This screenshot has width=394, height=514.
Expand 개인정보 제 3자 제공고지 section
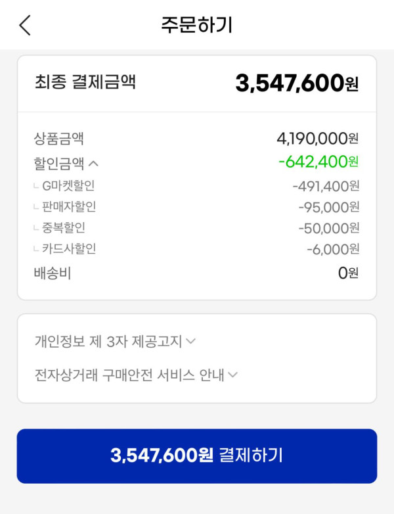(x=116, y=341)
